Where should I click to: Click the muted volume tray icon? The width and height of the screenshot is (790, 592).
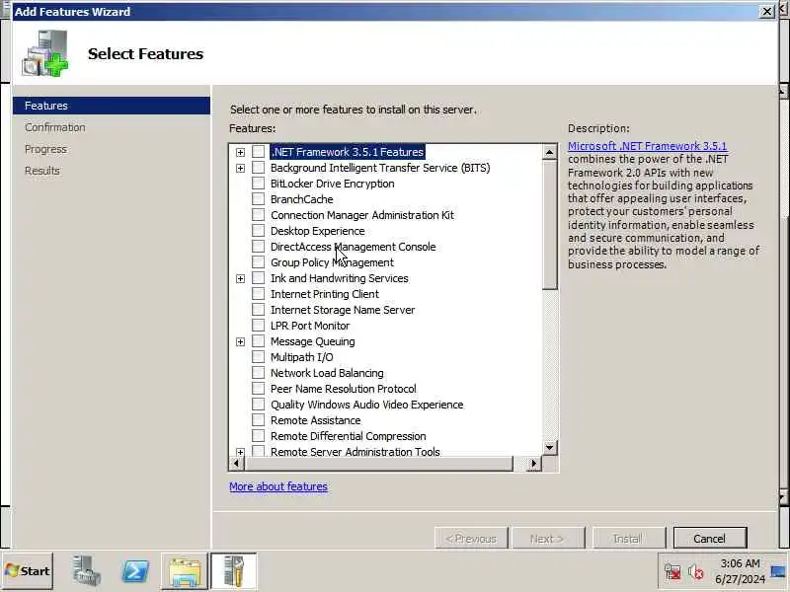point(696,572)
